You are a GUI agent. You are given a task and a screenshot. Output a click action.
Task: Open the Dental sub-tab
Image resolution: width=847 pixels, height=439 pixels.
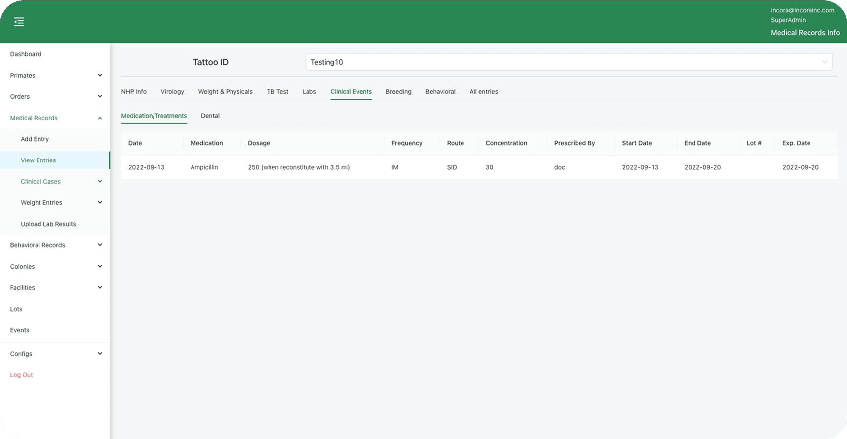click(210, 116)
